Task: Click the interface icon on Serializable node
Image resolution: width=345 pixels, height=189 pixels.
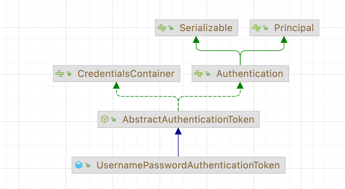Action: [x=163, y=28]
